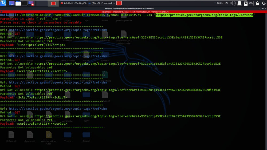Select the active red window taskbar button

(x=53, y=3)
